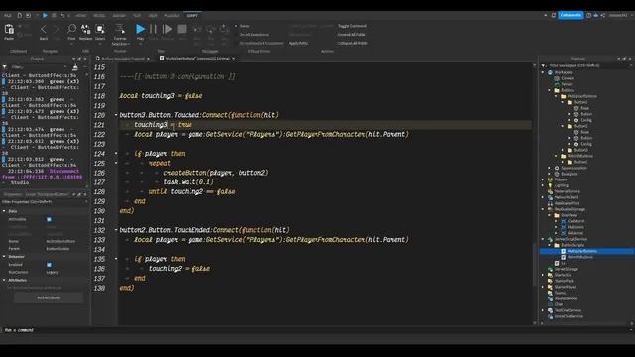Click the Resume playback button
Viewport: 635px width, 357px height.
(167, 29)
